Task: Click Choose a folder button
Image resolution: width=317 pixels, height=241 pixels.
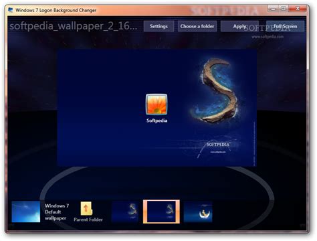Action: coord(197,26)
